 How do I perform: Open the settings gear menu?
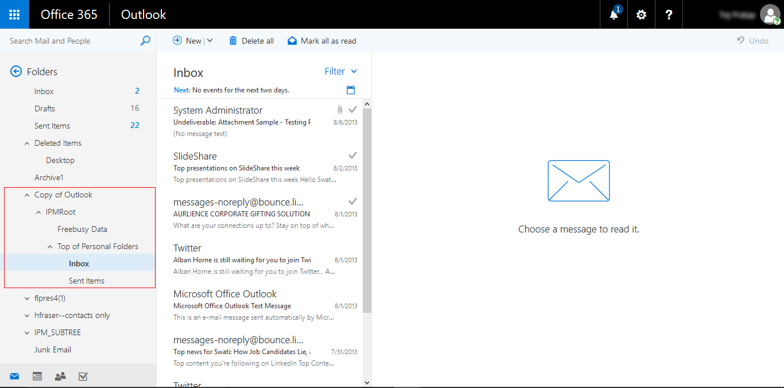(x=641, y=15)
